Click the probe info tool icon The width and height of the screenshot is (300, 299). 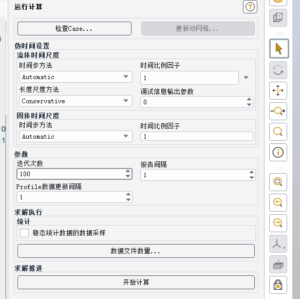(x=278, y=152)
